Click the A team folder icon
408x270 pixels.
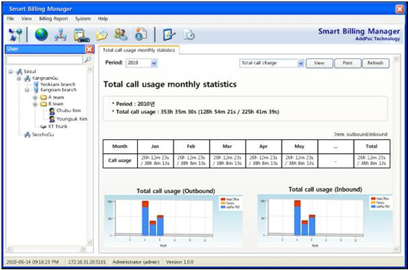click(x=44, y=97)
